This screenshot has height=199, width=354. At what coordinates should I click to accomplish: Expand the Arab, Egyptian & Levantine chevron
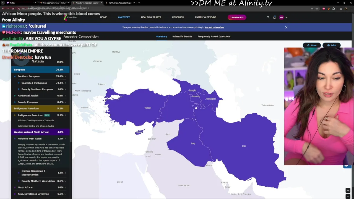coord(66,194)
